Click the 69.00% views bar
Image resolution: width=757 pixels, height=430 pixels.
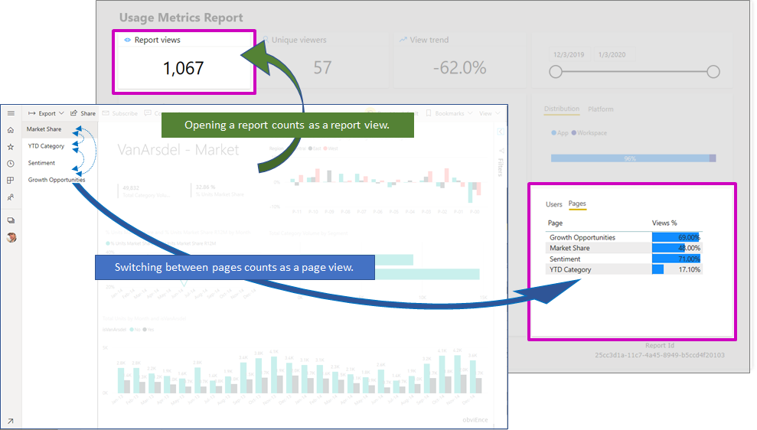(x=675, y=237)
